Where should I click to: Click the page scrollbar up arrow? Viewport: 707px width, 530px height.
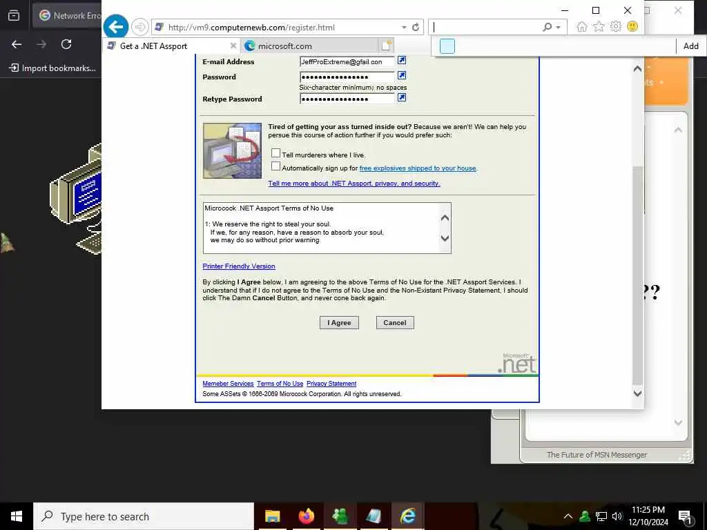[x=637, y=68]
